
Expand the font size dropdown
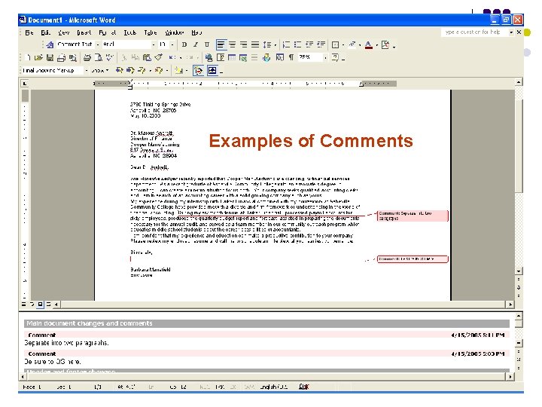(x=172, y=44)
